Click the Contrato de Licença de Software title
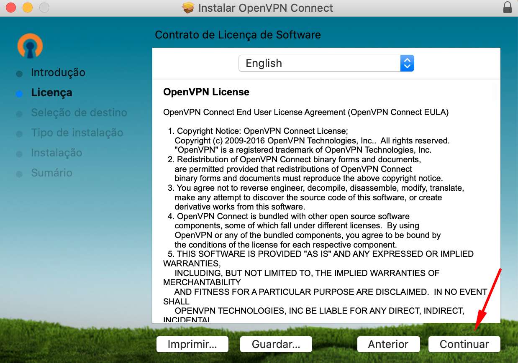The image size is (518, 363). click(x=238, y=35)
